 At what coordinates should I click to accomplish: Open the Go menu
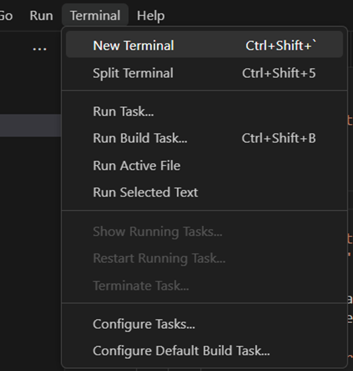[6, 16]
